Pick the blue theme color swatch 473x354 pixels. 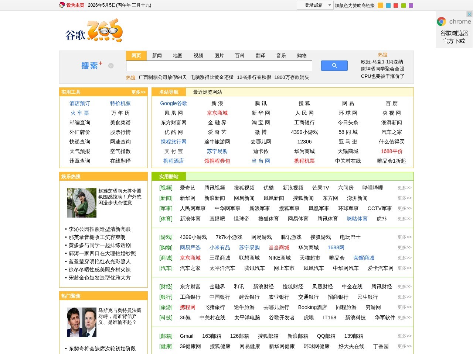tap(388, 6)
